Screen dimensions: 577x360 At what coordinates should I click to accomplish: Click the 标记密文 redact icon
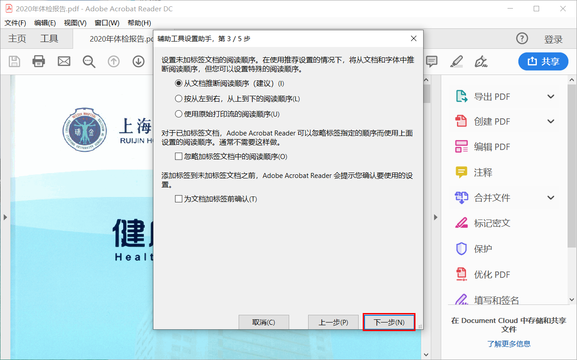[x=462, y=223]
